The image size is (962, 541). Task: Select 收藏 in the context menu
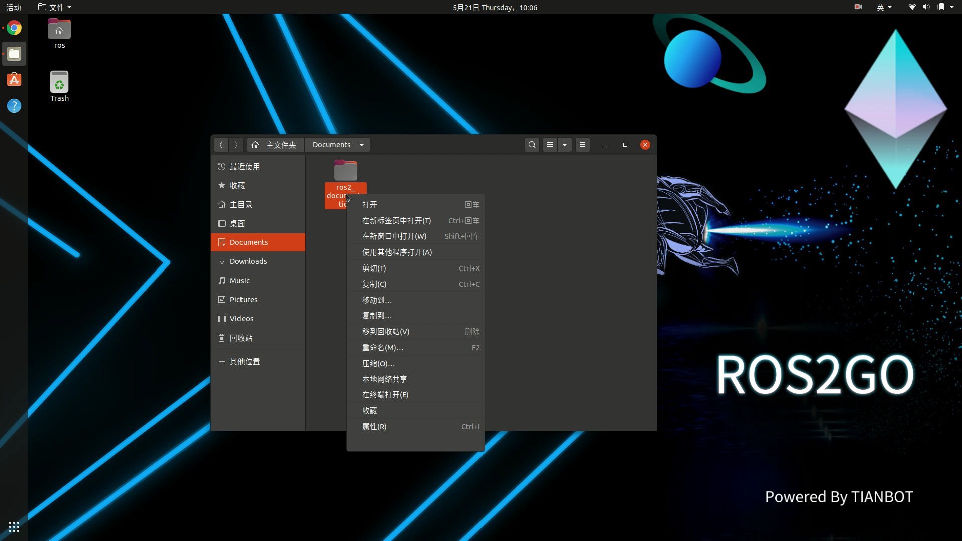coord(415,411)
